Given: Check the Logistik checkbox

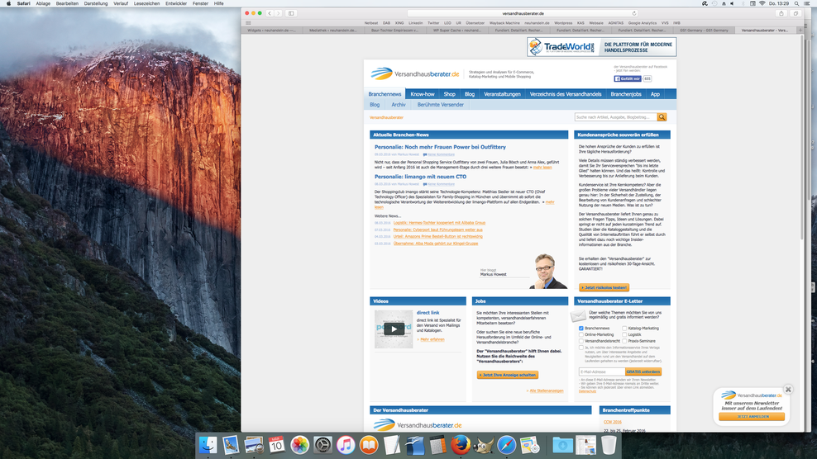Looking at the screenshot, I should [x=624, y=334].
